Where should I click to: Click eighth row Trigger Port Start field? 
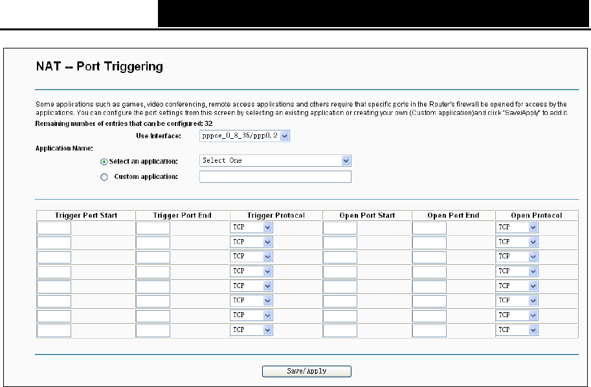(54, 331)
